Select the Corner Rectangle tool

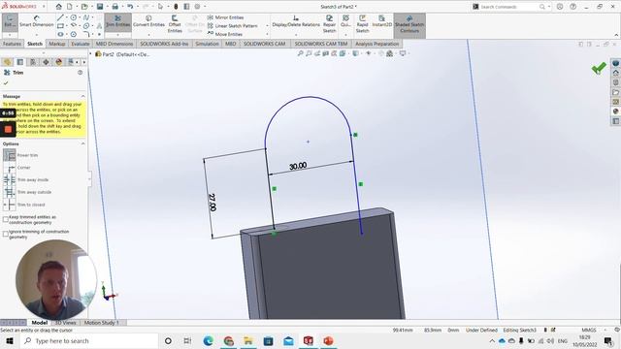[x=60, y=26]
